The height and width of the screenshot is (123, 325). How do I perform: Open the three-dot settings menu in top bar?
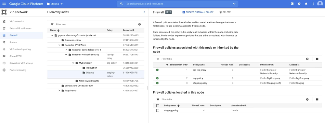click(x=313, y=4)
